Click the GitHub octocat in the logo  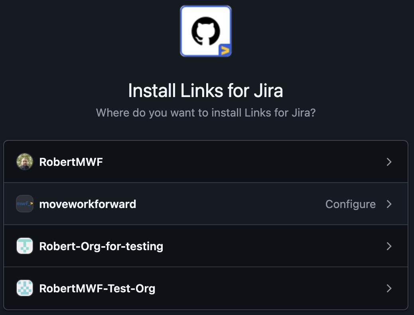206,31
